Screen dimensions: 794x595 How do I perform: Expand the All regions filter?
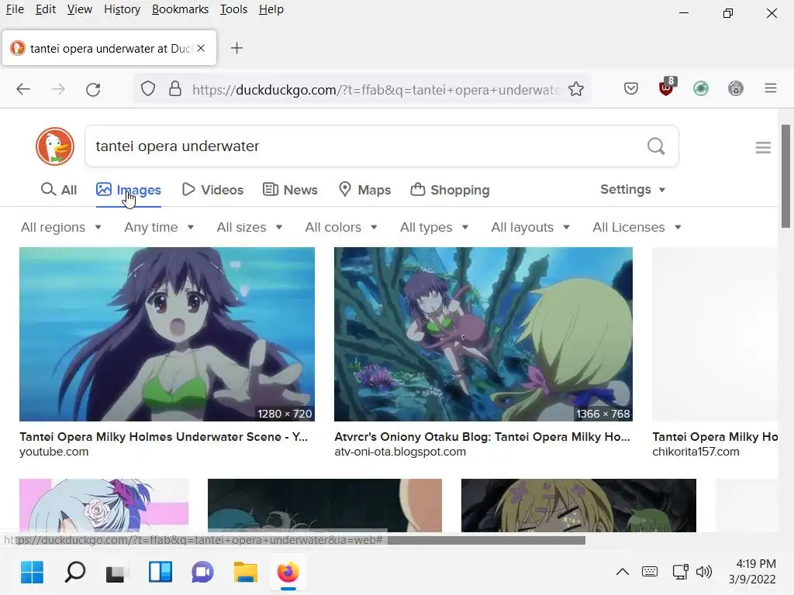[61, 227]
